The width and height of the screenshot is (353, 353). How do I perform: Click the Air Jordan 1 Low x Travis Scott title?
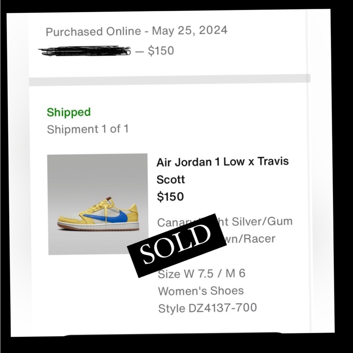click(222, 170)
